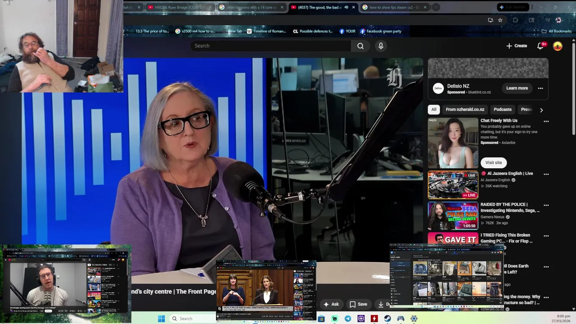
Task: Click the page vertical scrollbar
Action: [573, 88]
